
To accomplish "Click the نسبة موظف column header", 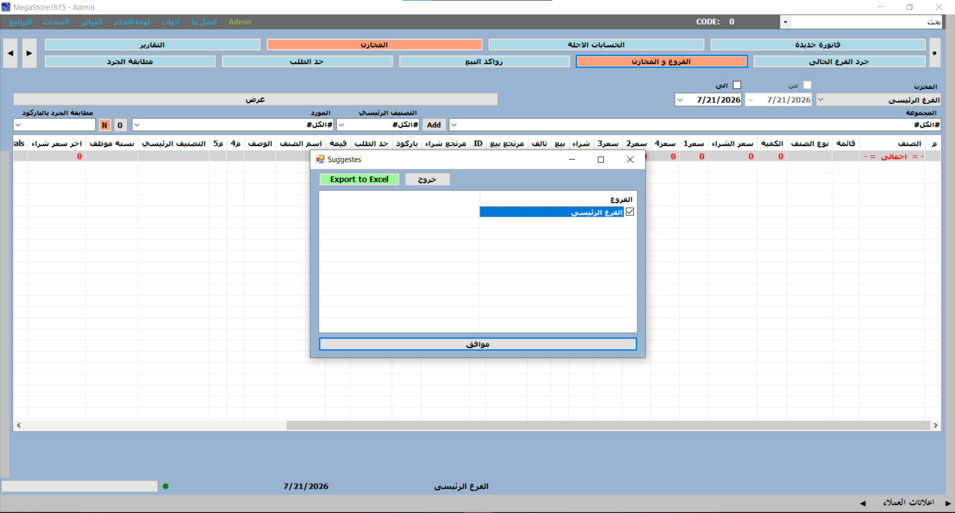I will pos(111,143).
